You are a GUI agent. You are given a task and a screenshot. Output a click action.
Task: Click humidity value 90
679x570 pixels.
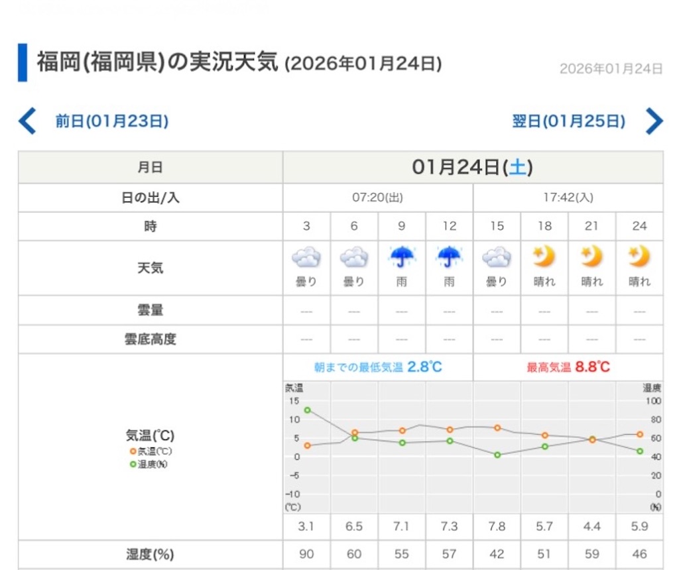pos(306,554)
